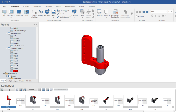
Task: Open the Részletek details tool
Action: [47, 13]
